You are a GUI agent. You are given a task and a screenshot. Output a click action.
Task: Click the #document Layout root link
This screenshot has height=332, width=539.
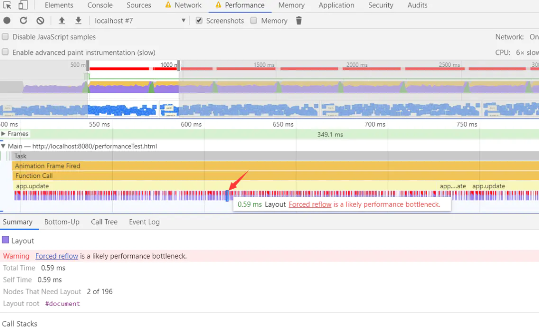pyautogui.click(x=62, y=304)
